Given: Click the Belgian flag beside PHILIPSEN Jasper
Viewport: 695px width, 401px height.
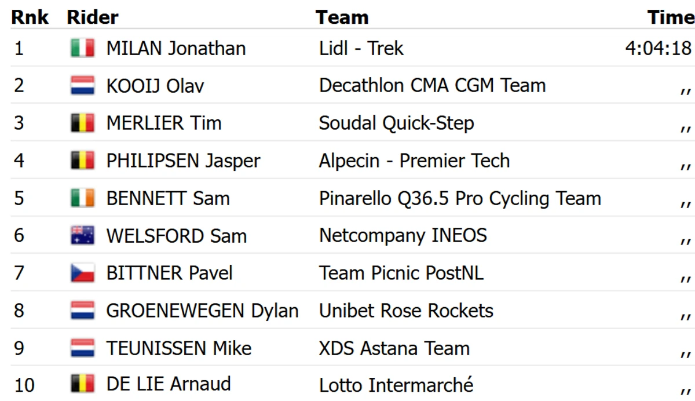Looking at the screenshot, I should 82,161.
